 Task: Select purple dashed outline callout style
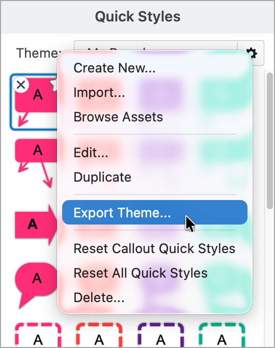[x=160, y=335]
